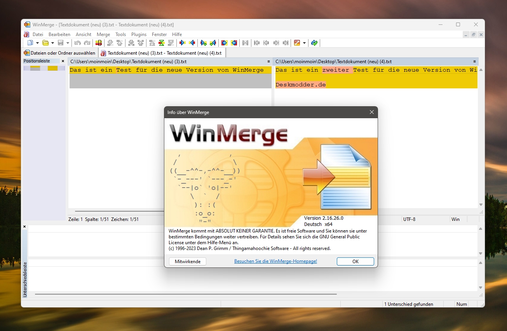Viewport: 507px width, 331px height.
Task: Click the left file path header
Action: pyautogui.click(x=170, y=62)
